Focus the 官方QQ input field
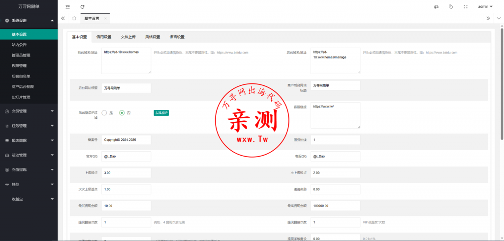This screenshot has height=241, width=504. coord(126,157)
